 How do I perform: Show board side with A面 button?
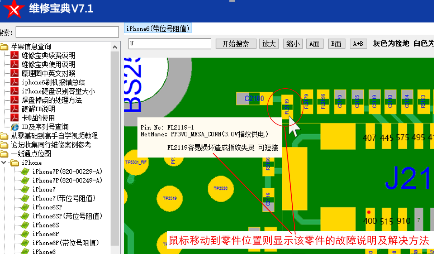coord(315,44)
